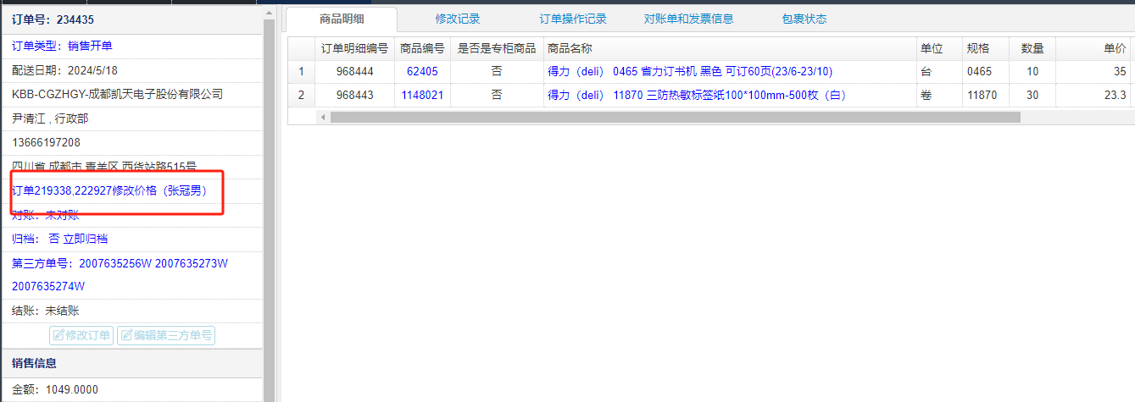Click the 修改订单 button
This screenshot has height=402, width=1135.
tap(81, 335)
